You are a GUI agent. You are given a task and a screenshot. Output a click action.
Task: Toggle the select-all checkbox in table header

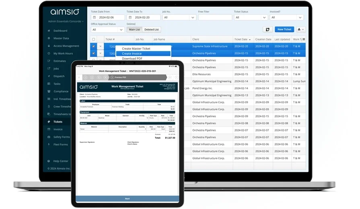pyautogui.click(x=94, y=39)
